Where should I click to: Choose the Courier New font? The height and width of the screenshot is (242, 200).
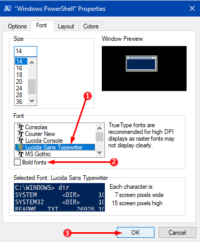click(55, 134)
